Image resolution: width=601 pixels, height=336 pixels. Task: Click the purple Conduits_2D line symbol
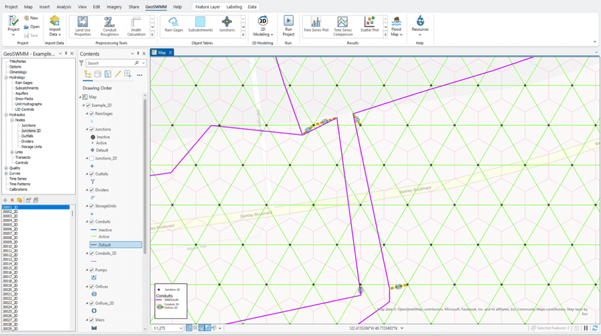93,261
